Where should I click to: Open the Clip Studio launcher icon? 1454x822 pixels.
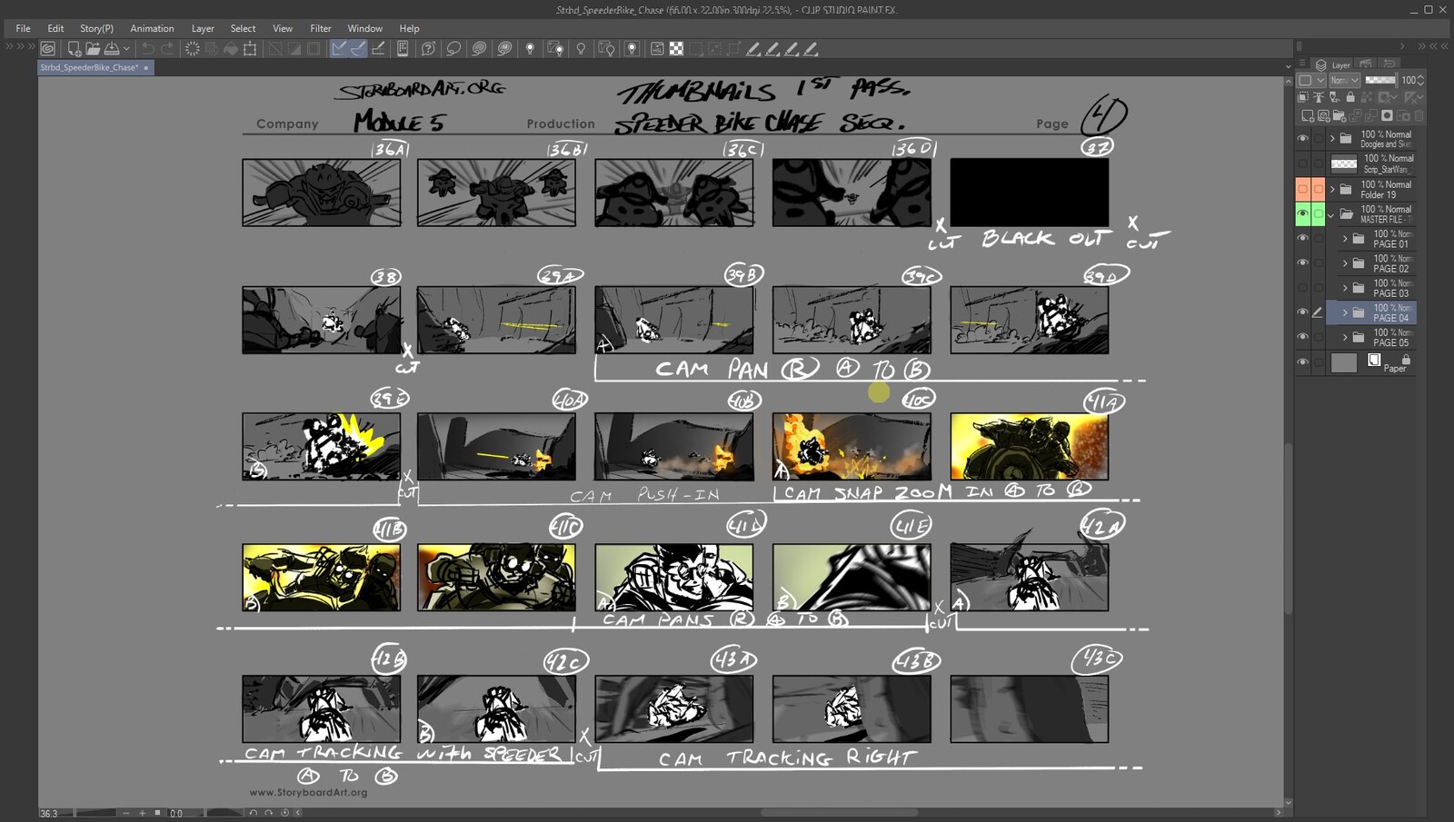(x=48, y=49)
